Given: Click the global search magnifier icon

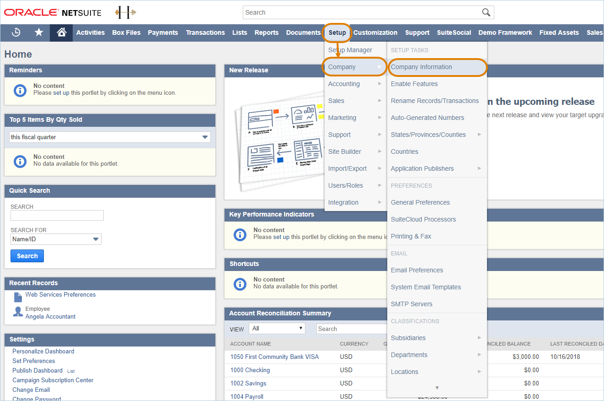Looking at the screenshot, I should tap(486, 12).
